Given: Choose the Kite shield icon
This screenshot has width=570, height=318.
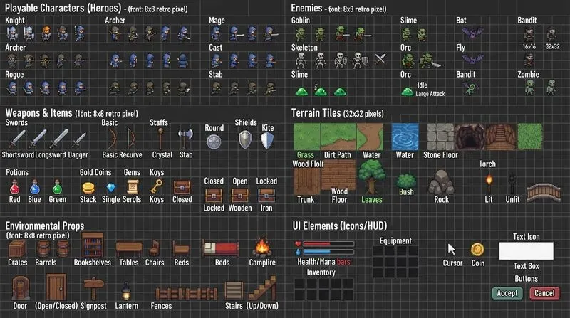Looking at the screenshot, I should [x=267, y=140].
